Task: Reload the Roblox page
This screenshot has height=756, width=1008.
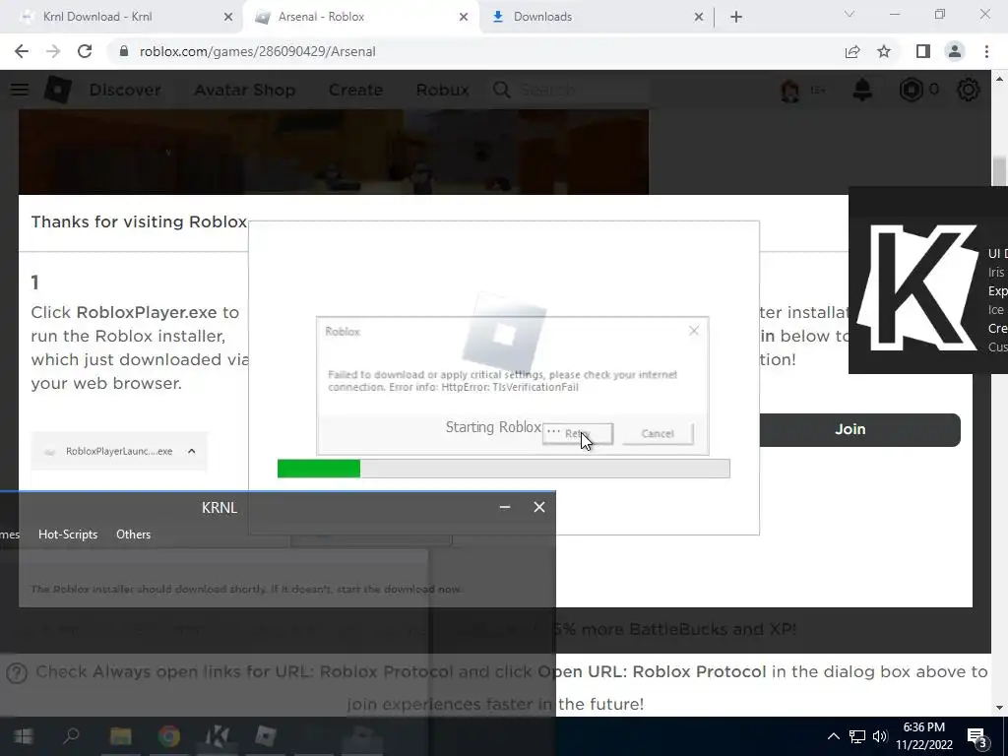Action: click(x=85, y=51)
